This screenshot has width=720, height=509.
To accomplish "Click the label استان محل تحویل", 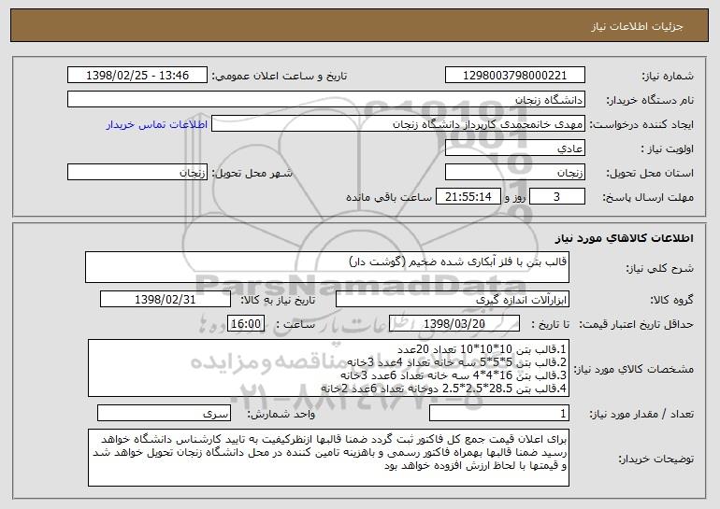I will pos(650,173).
